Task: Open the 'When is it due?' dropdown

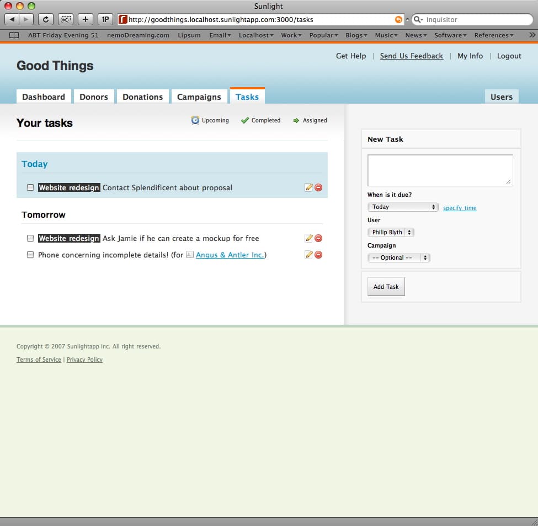Action: click(403, 207)
